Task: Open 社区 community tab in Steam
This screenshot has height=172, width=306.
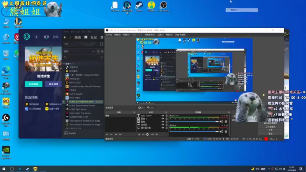Action: tap(94, 37)
